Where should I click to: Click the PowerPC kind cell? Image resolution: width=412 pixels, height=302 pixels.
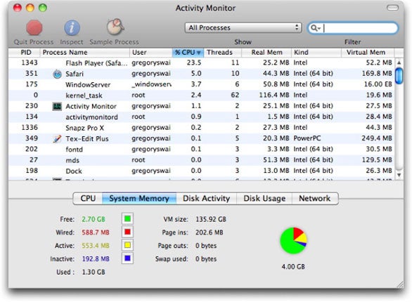coord(307,138)
